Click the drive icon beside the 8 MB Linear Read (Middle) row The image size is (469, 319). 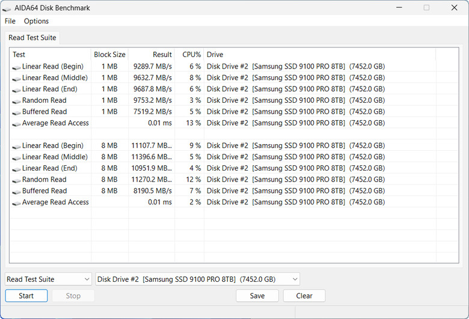16,158
